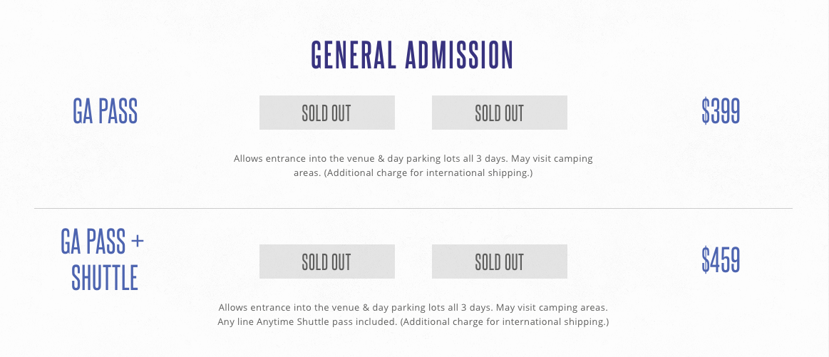Click the left Sold Out button for GA Pass
The width and height of the screenshot is (829, 357).
tap(326, 113)
